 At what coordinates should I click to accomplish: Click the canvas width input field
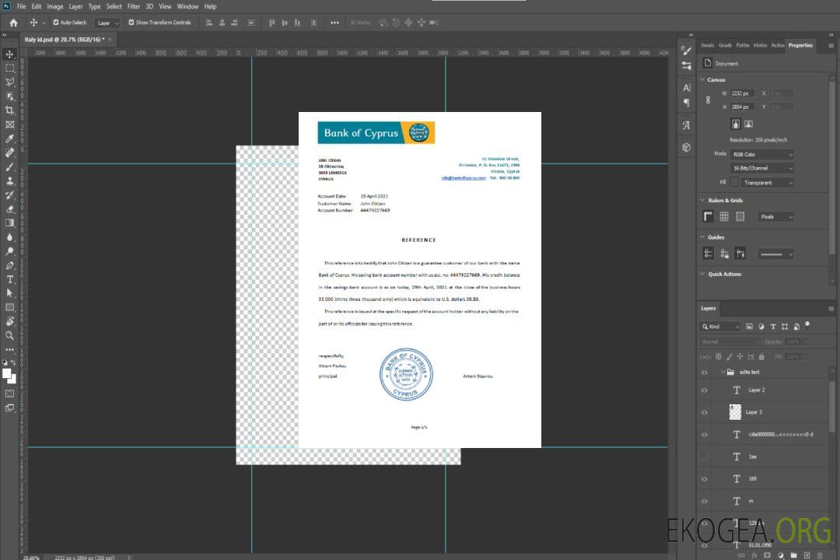point(741,93)
